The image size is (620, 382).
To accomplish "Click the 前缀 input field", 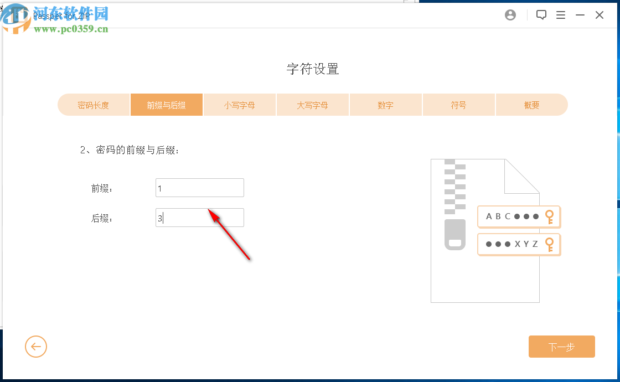I will point(199,188).
